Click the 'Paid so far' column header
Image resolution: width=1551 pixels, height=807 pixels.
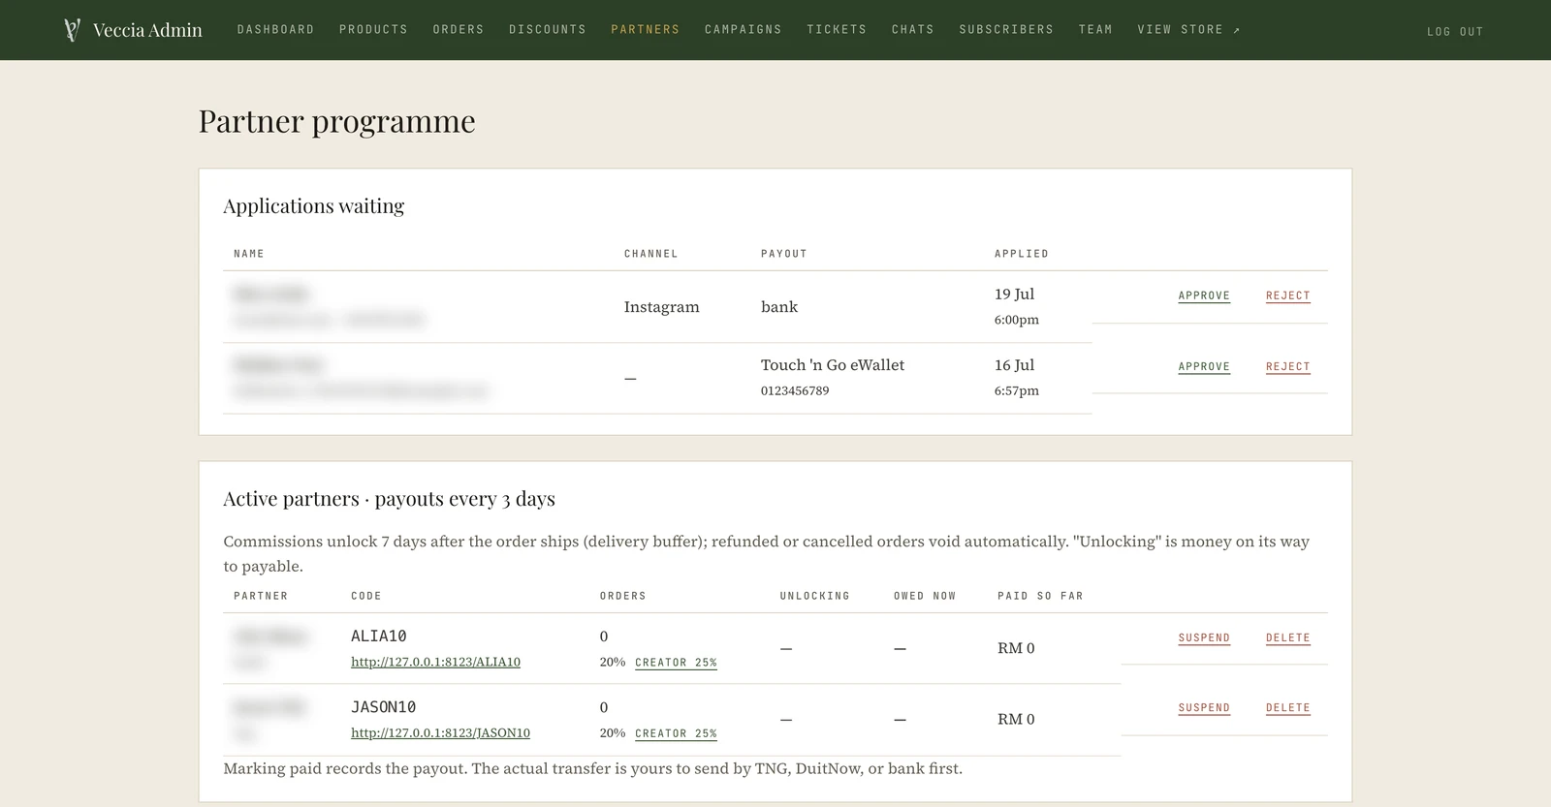coord(1040,596)
